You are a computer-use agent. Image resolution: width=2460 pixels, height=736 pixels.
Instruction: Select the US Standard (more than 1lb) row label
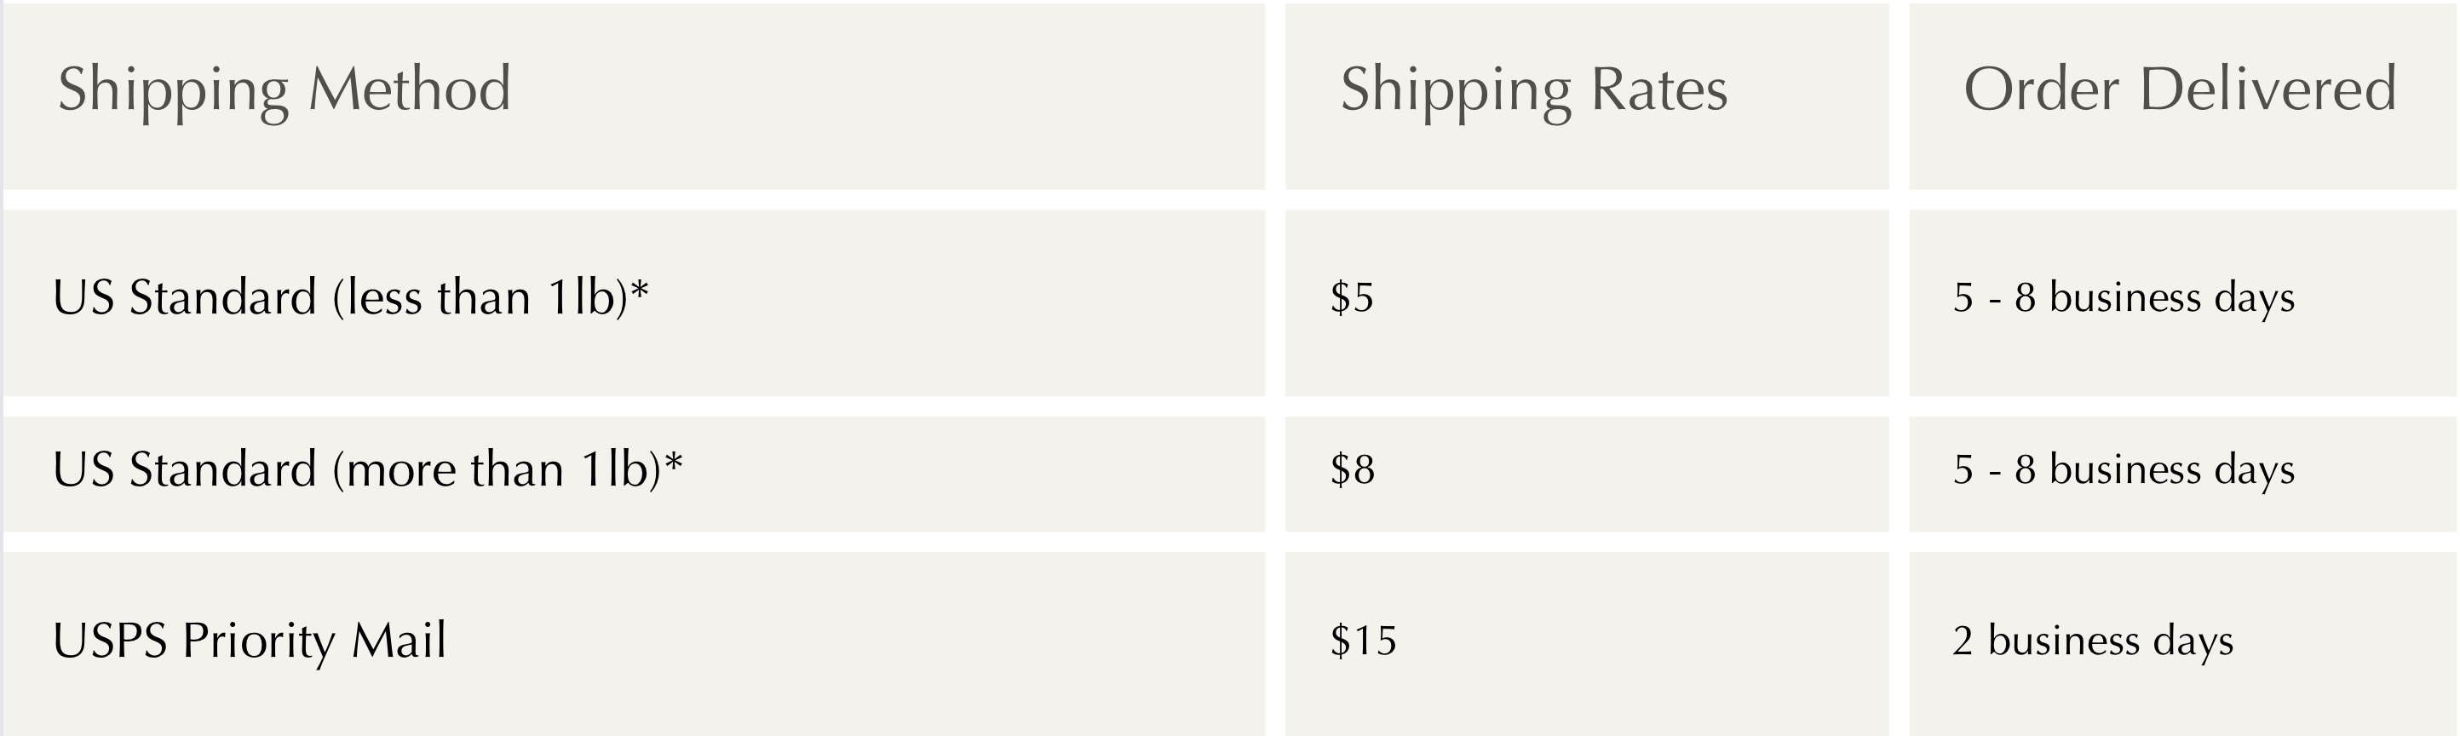coord(367,469)
